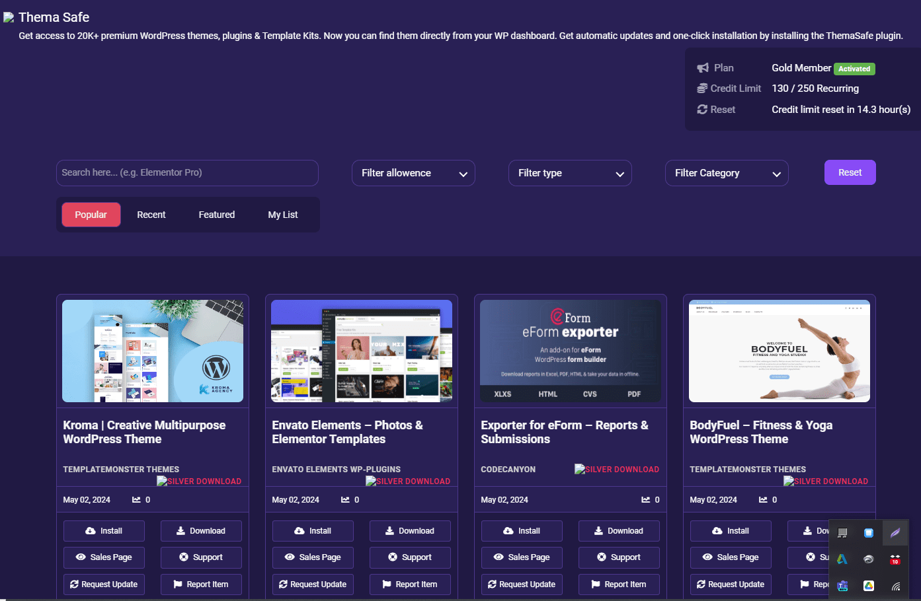The image size is (921, 601).
Task: Select the My List tab
Action: [282, 214]
